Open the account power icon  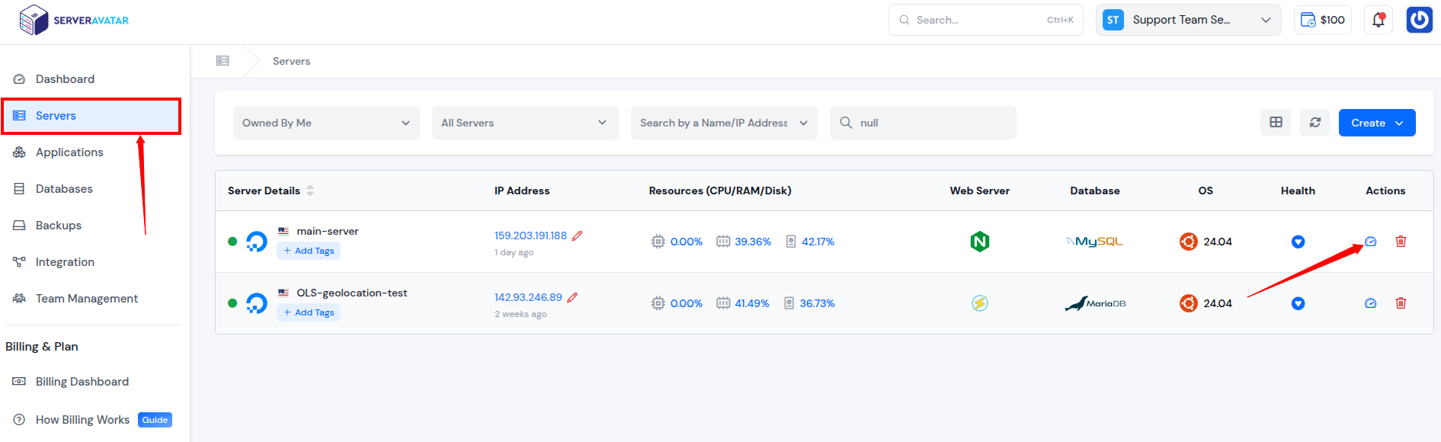pyautogui.click(x=1419, y=20)
